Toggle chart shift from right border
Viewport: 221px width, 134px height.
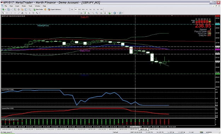[x=105, y=13]
